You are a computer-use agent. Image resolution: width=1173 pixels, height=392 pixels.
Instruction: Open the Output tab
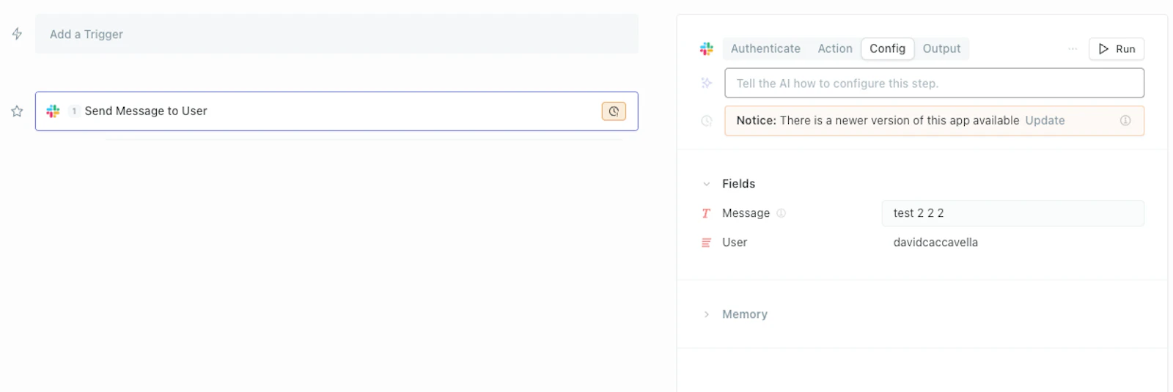(x=941, y=49)
